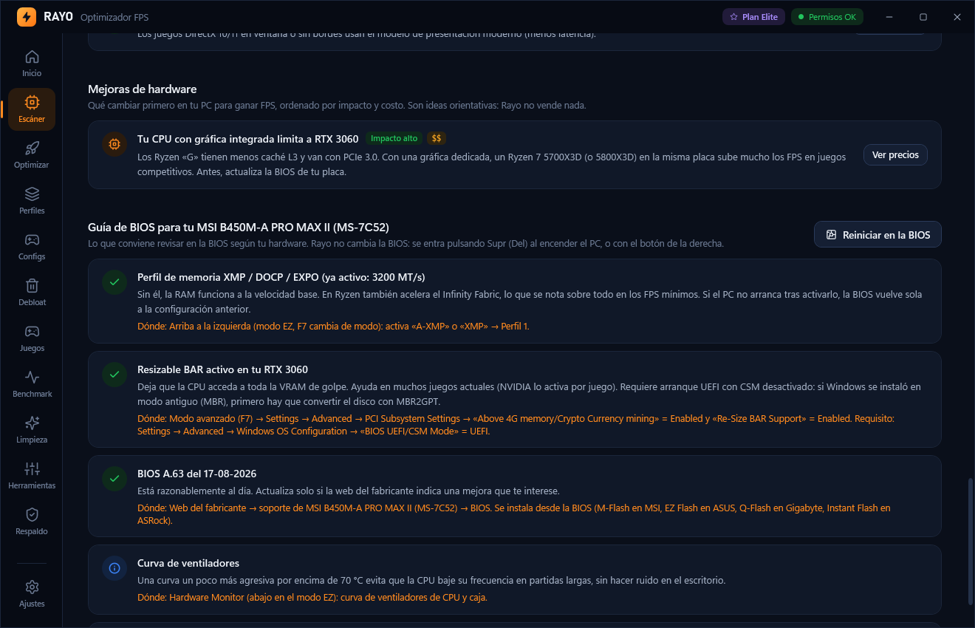Open the Respaldo shield section

[x=32, y=522]
